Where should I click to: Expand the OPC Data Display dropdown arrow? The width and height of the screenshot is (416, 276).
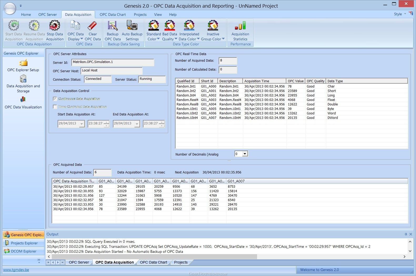pos(82,39)
